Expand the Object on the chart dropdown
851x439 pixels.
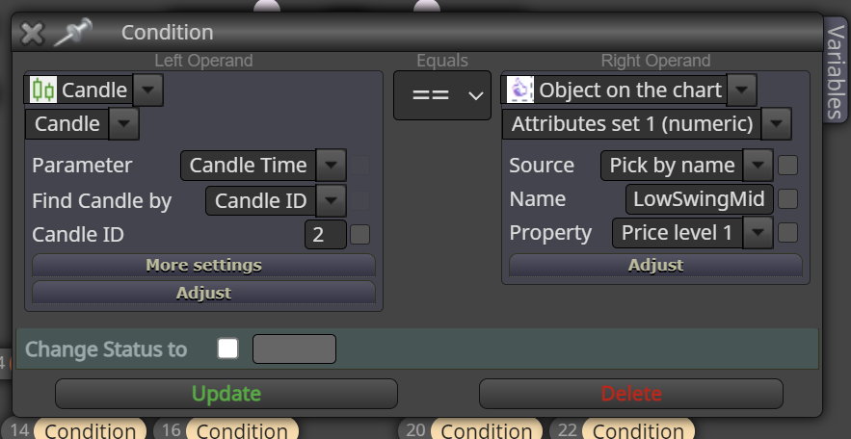741,90
